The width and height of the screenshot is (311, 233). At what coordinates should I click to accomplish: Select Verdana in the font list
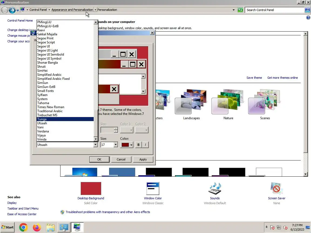pyautogui.click(x=65, y=131)
